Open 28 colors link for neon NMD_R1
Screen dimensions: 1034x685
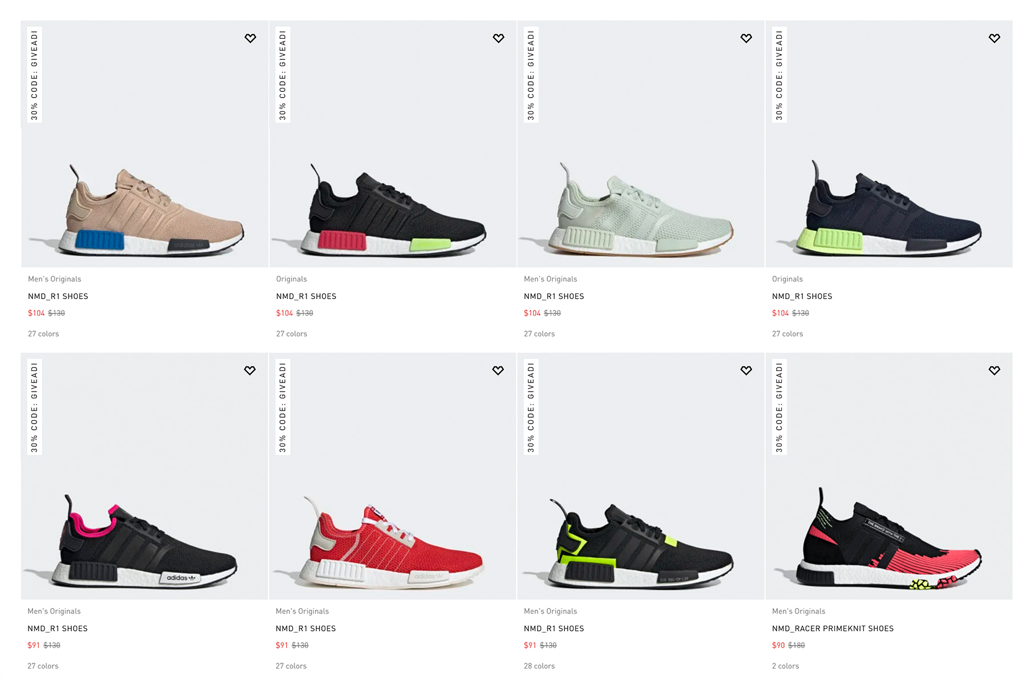pyautogui.click(x=539, y=666)
